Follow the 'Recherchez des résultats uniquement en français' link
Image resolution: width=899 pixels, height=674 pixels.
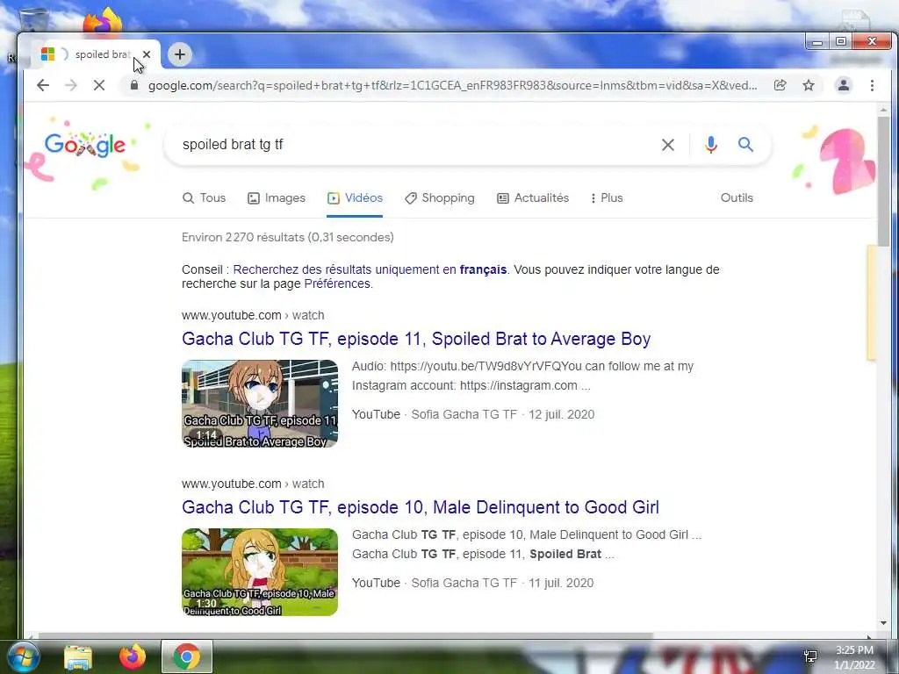pos(370,269)
